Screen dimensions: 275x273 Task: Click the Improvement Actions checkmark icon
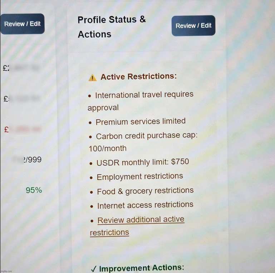(x=94, y=269)
